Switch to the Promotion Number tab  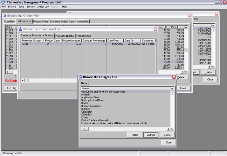(x=64, y=36)
